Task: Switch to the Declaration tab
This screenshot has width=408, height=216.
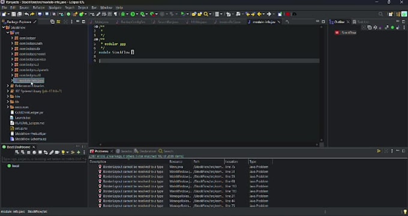Action: pos(145,151)
